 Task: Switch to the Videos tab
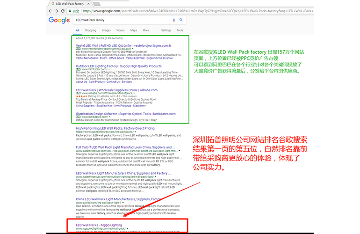(x=120, y=30)
